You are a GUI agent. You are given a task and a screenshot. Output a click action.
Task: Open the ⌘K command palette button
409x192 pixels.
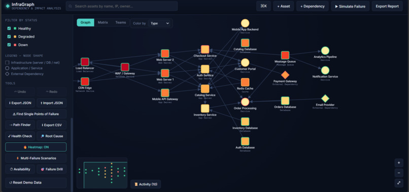263,6
